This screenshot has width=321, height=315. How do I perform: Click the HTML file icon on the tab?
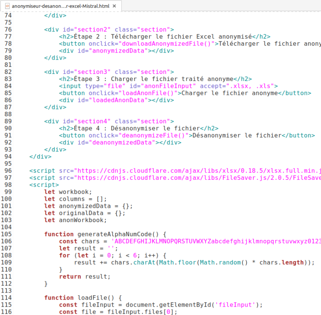7,6
